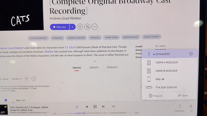Image resolution: width=207 pixels, height=116 pixels.
Task: Skip to the previous track
Action: click(87, 107)
